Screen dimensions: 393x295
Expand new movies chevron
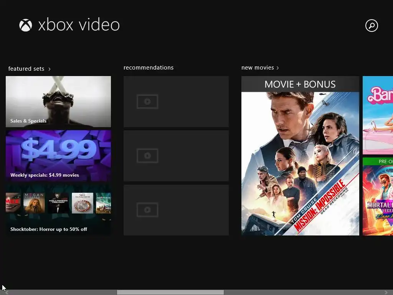pos(277,68)
